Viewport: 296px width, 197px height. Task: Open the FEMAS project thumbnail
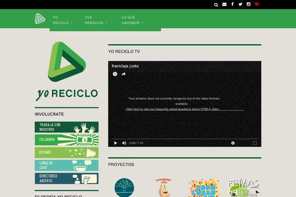pos(244,188)
